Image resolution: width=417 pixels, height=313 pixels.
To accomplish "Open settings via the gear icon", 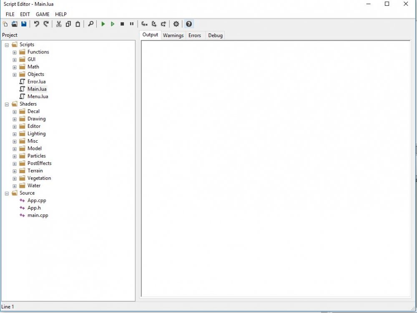I will pos(176,24).
